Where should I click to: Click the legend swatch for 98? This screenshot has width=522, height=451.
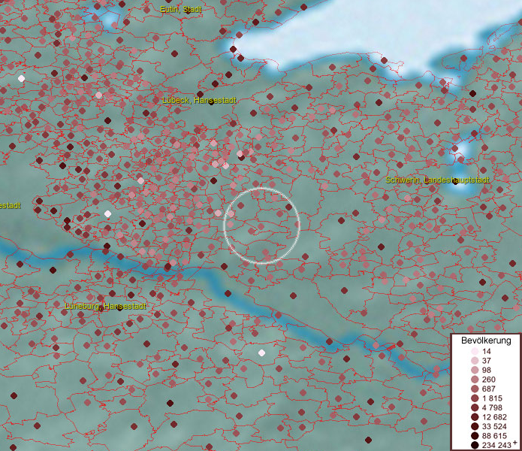pyautogui.click(x=475, y=370)
